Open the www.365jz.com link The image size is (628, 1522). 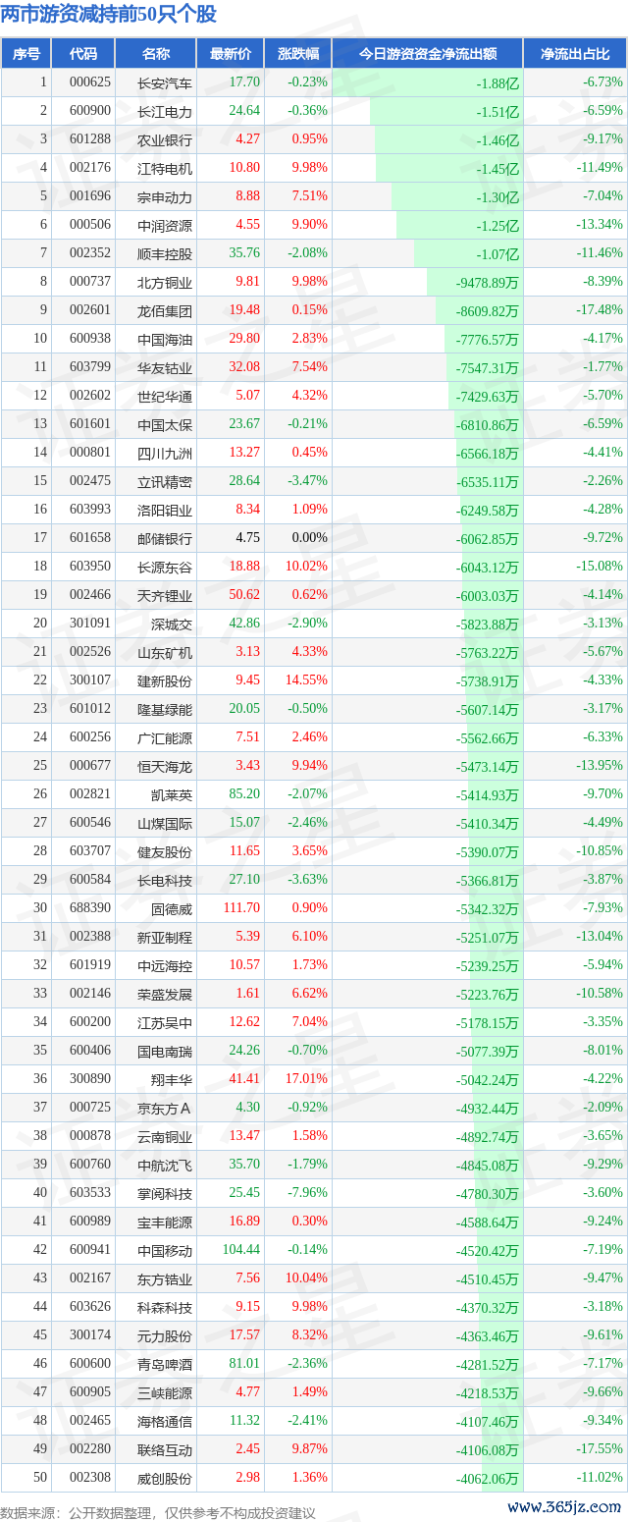[565, 1507]
